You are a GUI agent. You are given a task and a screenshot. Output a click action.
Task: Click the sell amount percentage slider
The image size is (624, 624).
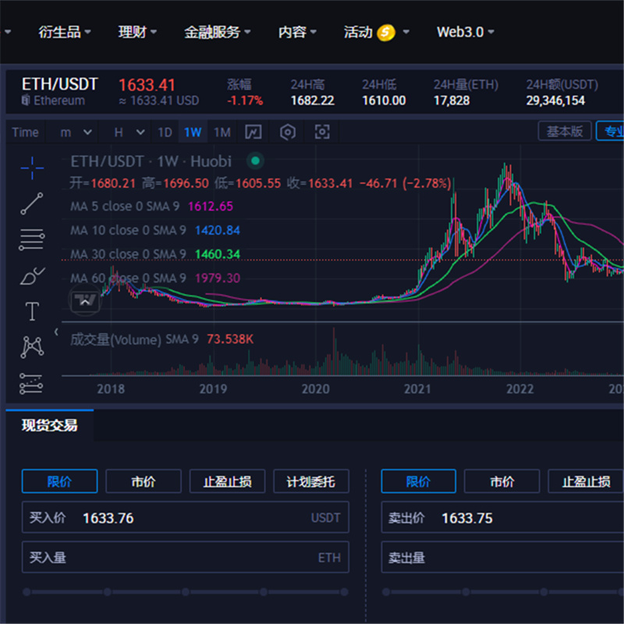(503, 592)
